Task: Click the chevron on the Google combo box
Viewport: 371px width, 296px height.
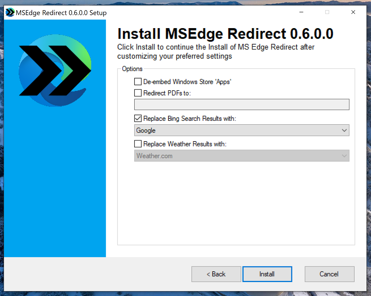Action: [x=344, y=130]
